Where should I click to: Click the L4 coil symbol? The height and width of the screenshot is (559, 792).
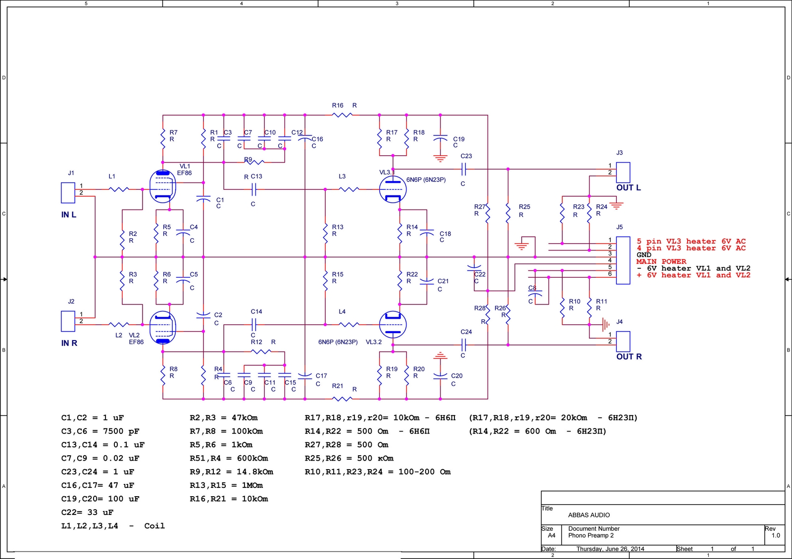tap(349, 325)
